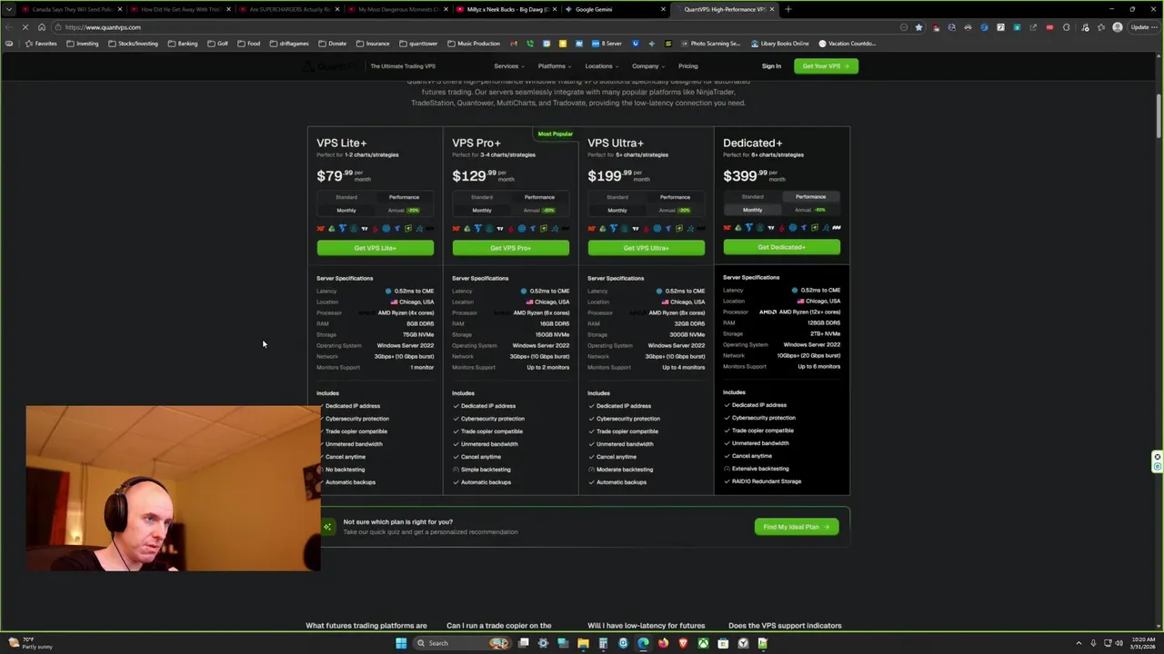Viewport: 1164px width, 654px height.
Task: Open the Food bookmarks folder
Action: (x=249, y=44)
